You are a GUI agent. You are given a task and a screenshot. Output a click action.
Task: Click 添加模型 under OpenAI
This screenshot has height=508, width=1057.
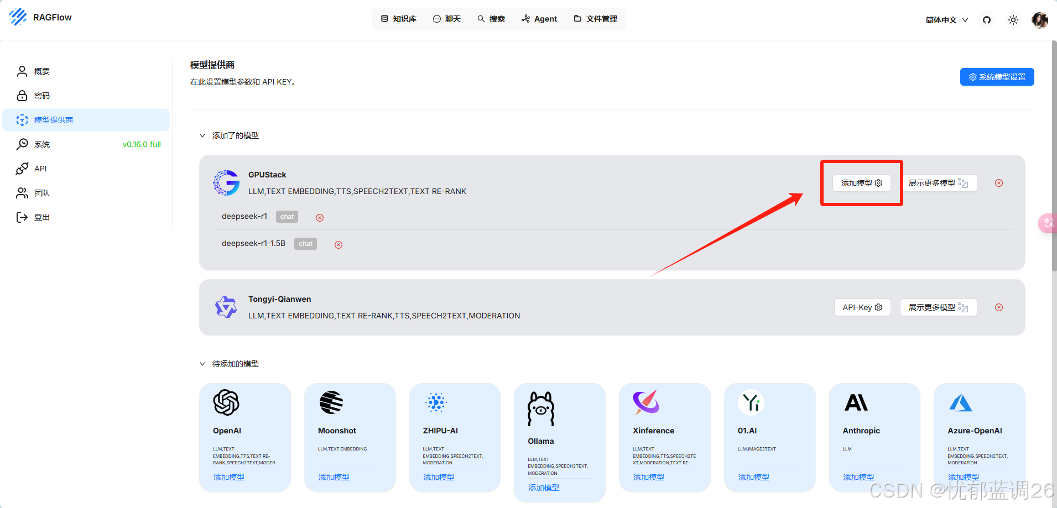point(229,477)
